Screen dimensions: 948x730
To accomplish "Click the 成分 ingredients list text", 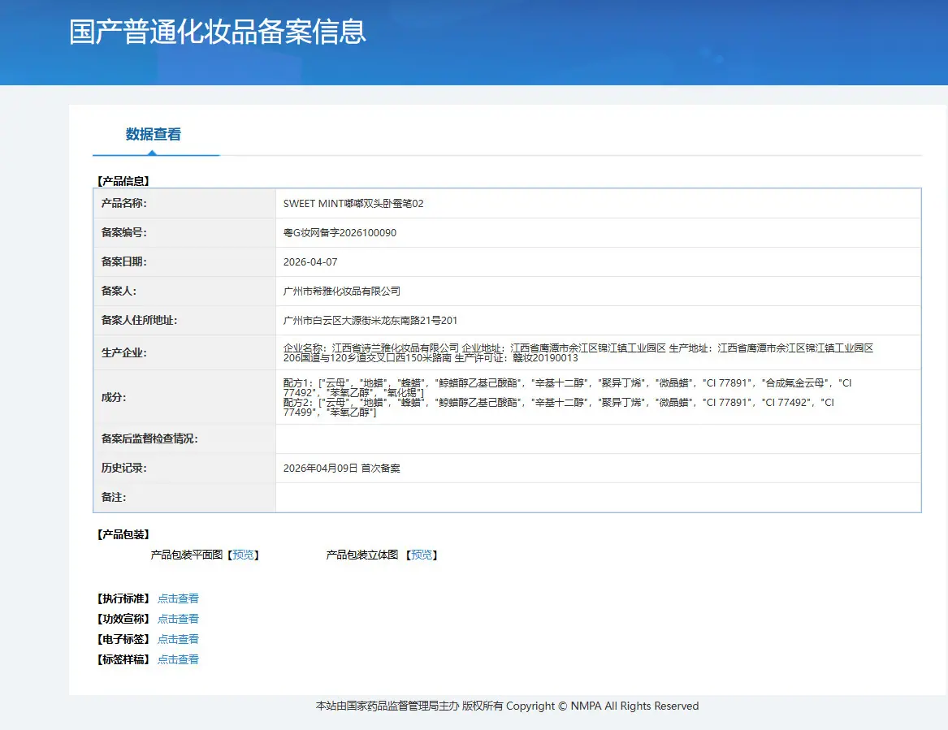I will pyautogui.click(x=567, y=398).
